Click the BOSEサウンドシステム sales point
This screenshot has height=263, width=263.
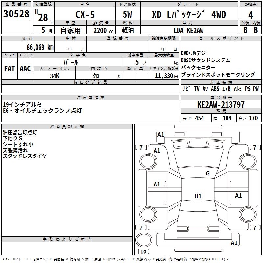coord(206,60)
